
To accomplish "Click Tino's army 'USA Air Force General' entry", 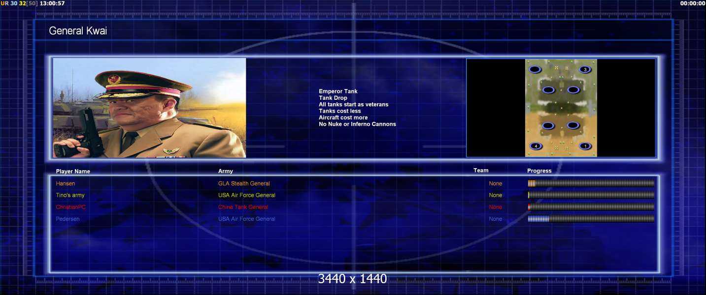I will (x=247, y=195).
